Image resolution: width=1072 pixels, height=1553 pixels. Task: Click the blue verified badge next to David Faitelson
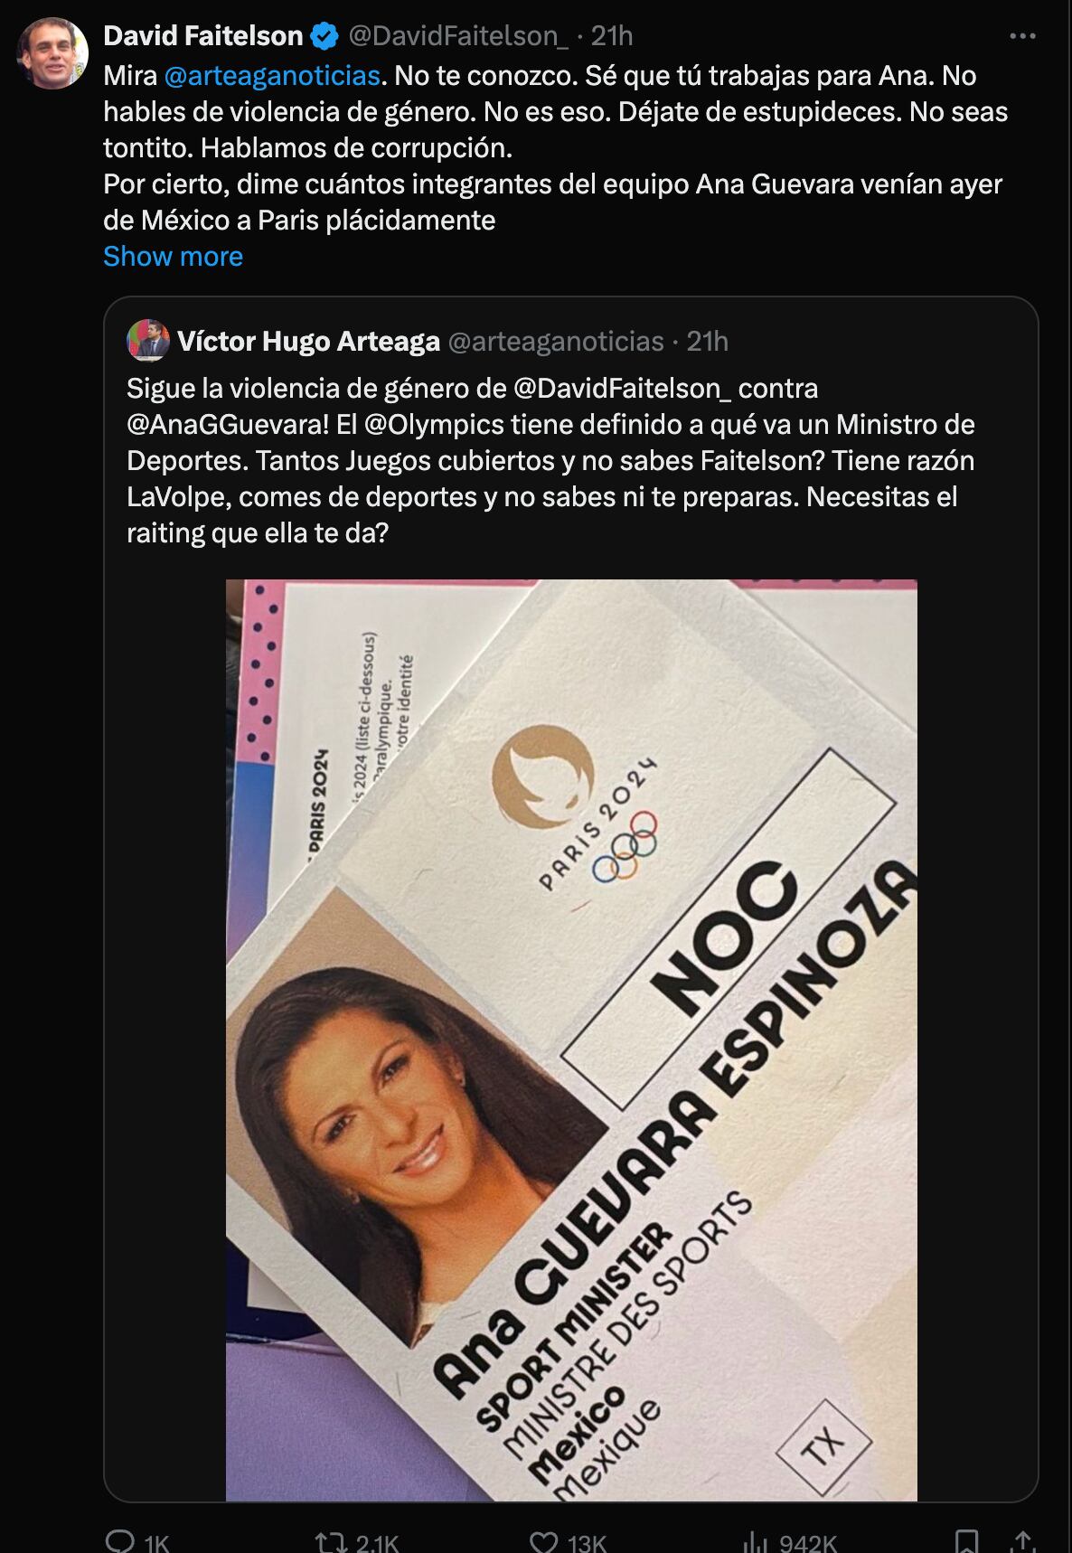[324, 36]
